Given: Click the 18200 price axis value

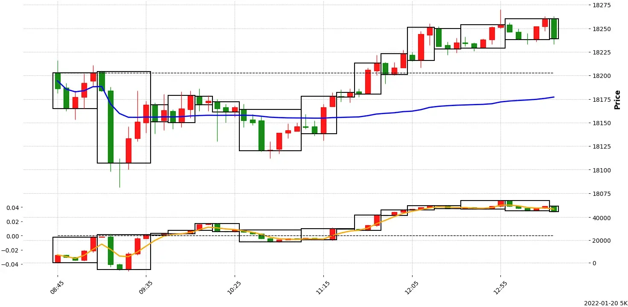Looking at the screenshot, I should [602, 76].
